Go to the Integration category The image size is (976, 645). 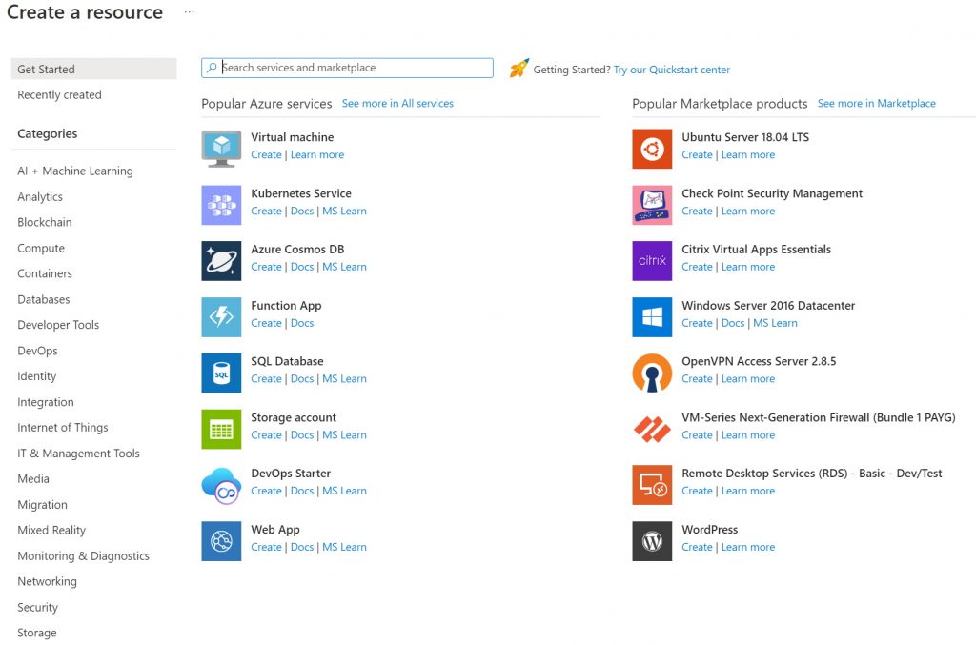[46, 402]
